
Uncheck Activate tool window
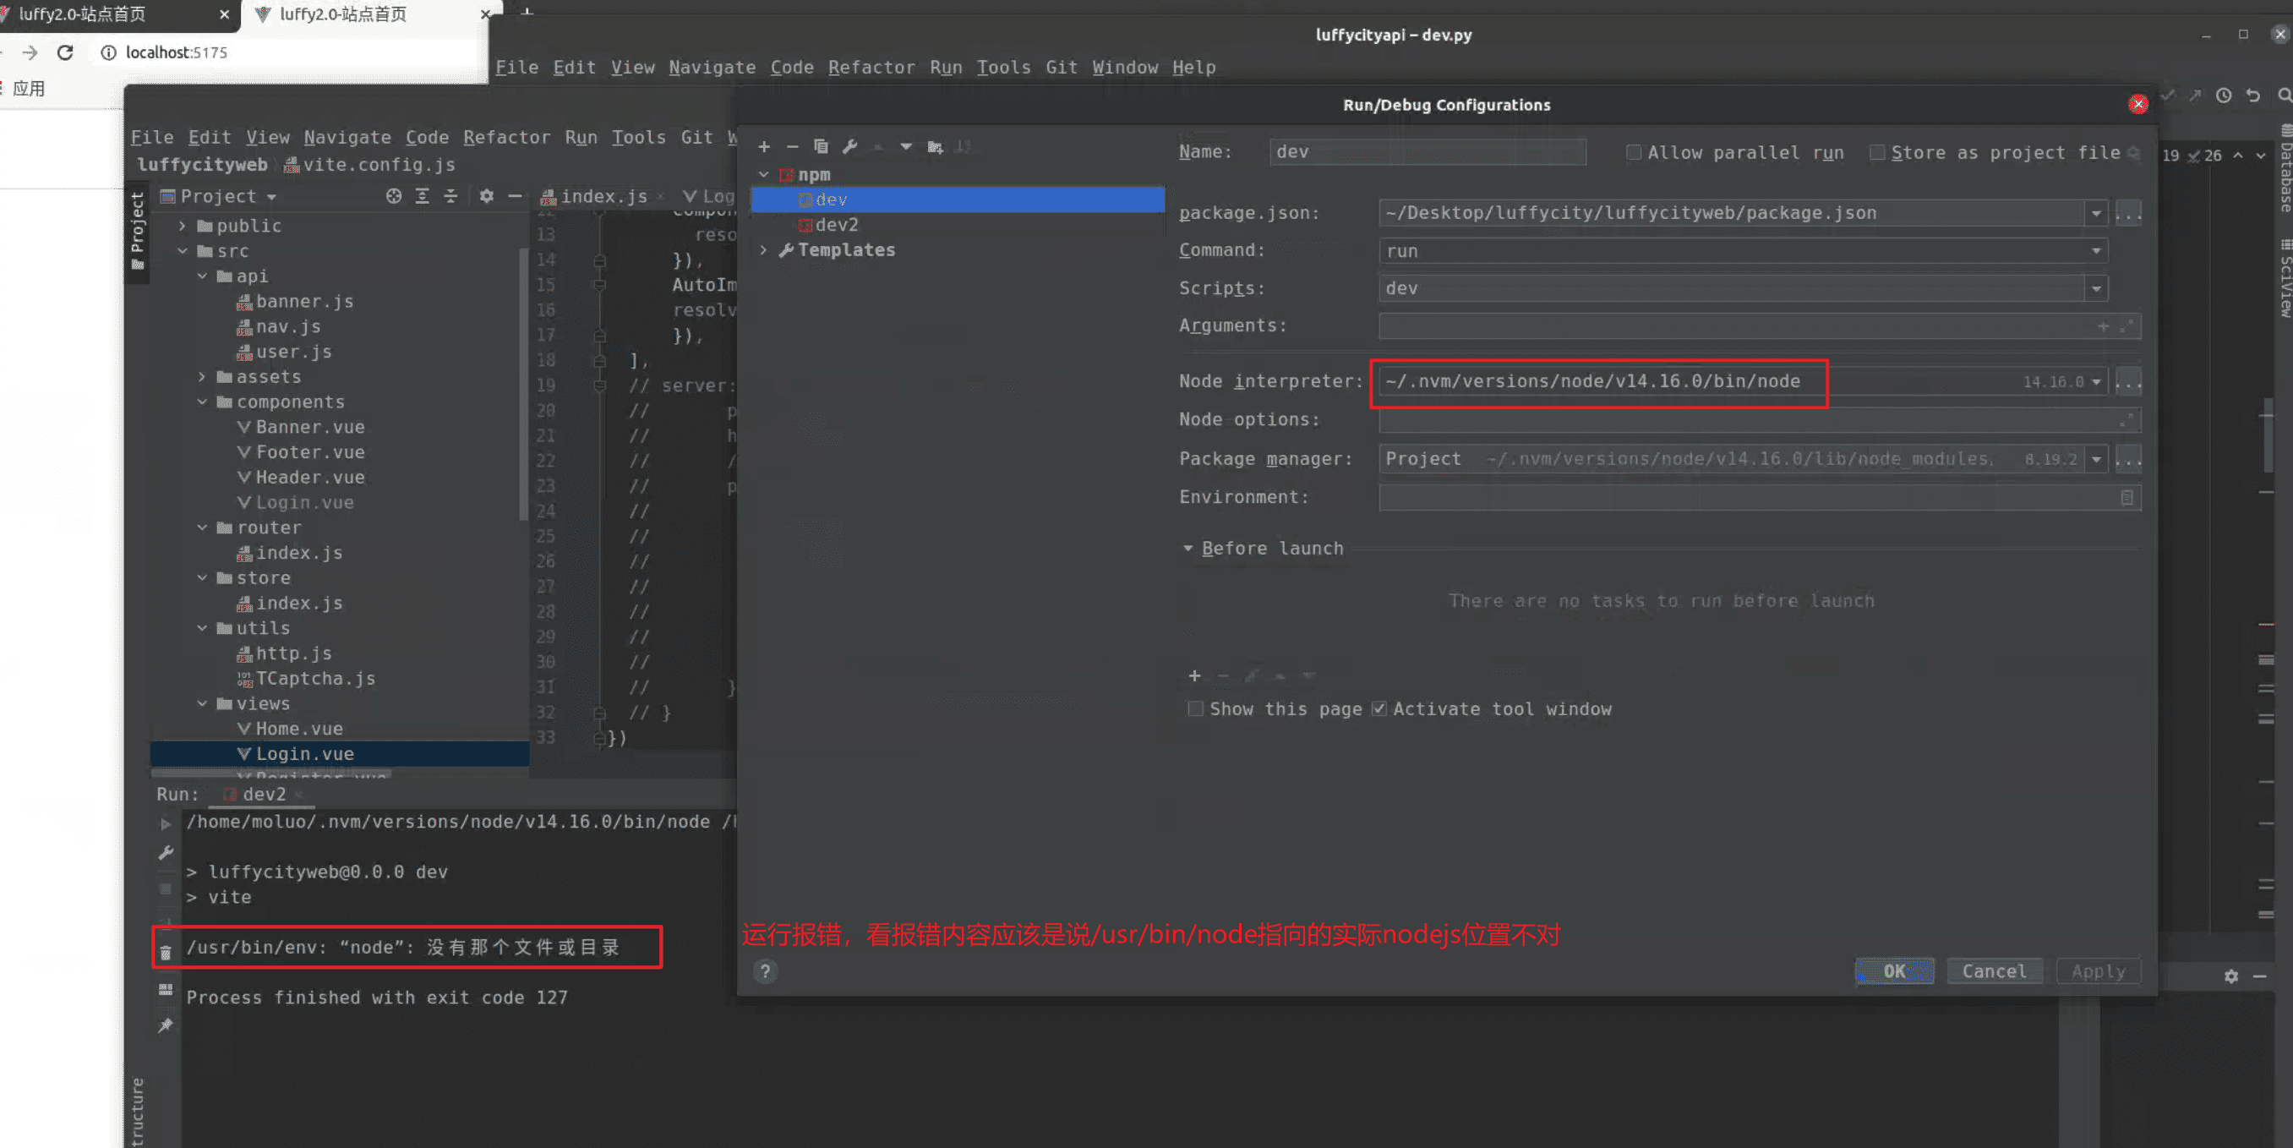coord(1379,709)
